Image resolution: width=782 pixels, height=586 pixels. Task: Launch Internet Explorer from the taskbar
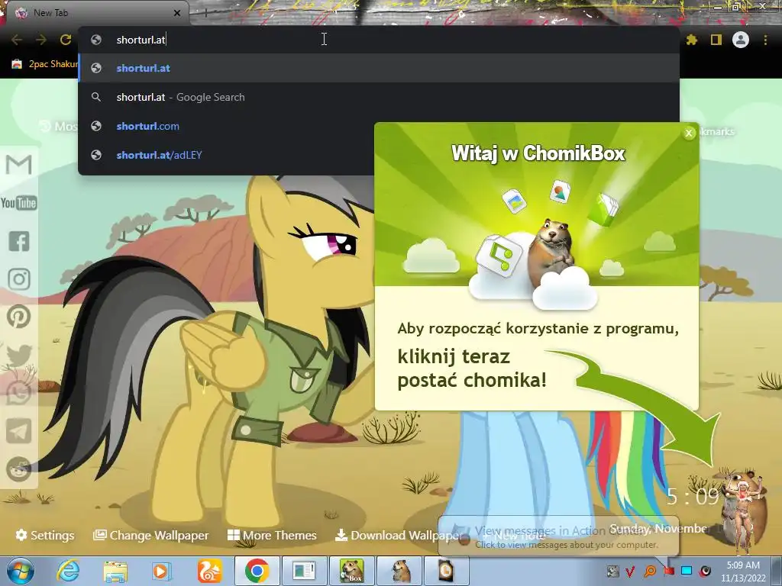click(69, 572)
